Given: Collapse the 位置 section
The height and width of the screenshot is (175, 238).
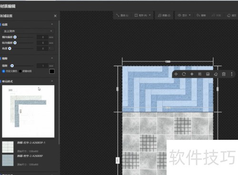Looking at the screenshot, I should click(x=52, y=24).
